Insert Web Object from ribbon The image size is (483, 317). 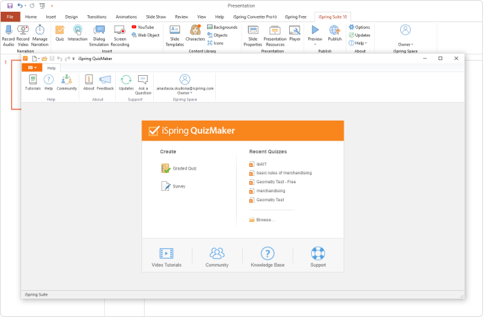tap(146, 35)
